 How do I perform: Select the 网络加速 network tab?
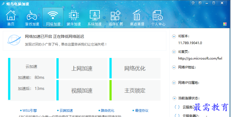point(53,17)
